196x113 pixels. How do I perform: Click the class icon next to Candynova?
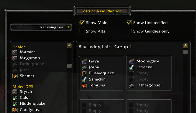15,110
